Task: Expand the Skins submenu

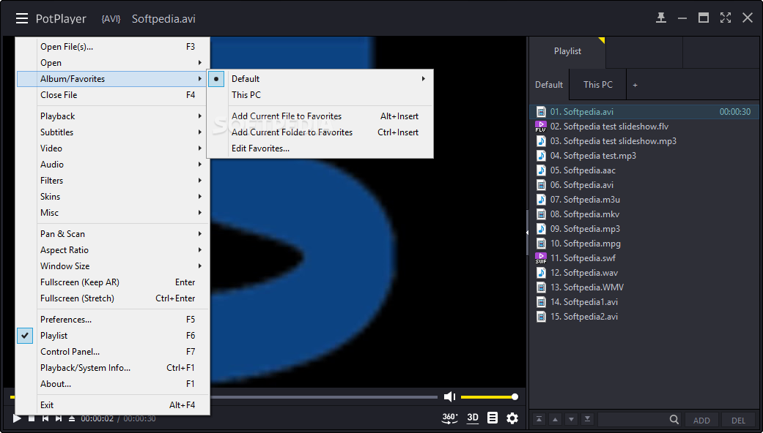Action: [x=114, y=197]
